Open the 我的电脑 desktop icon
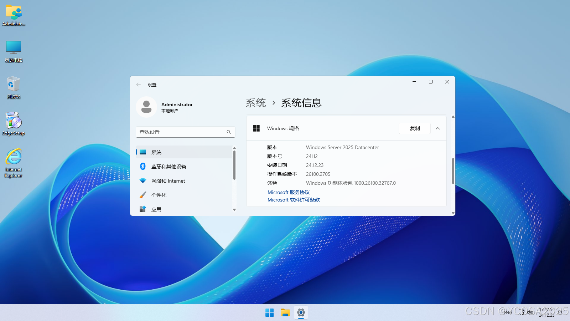 (14, 51)
